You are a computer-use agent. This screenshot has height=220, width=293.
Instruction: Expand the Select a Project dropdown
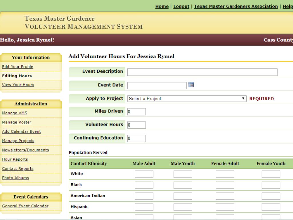click(187, 99)
